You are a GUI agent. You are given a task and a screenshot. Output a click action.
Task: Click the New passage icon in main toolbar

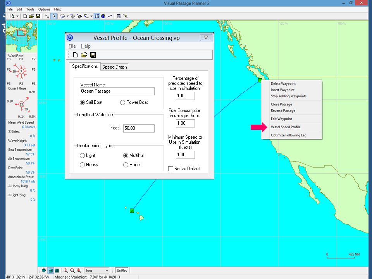[x=25, y=16]
